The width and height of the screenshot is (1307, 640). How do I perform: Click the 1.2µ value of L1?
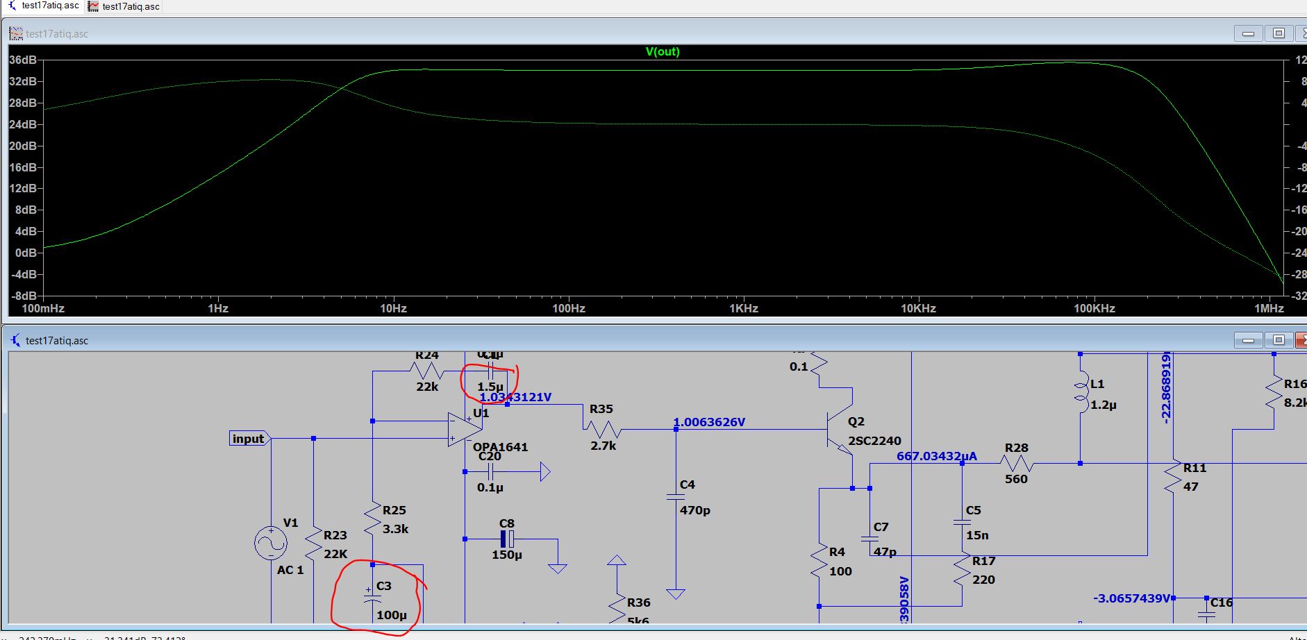[1104, 405]
